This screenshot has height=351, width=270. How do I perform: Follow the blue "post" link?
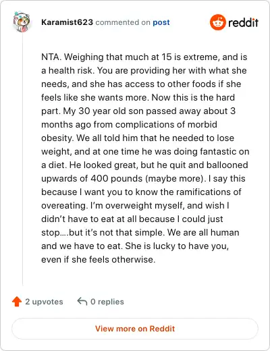tap(161, 22)
